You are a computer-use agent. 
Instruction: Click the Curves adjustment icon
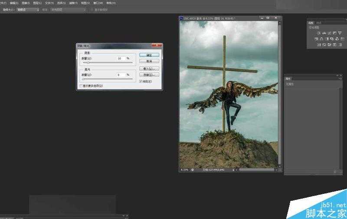click(329, 33)
